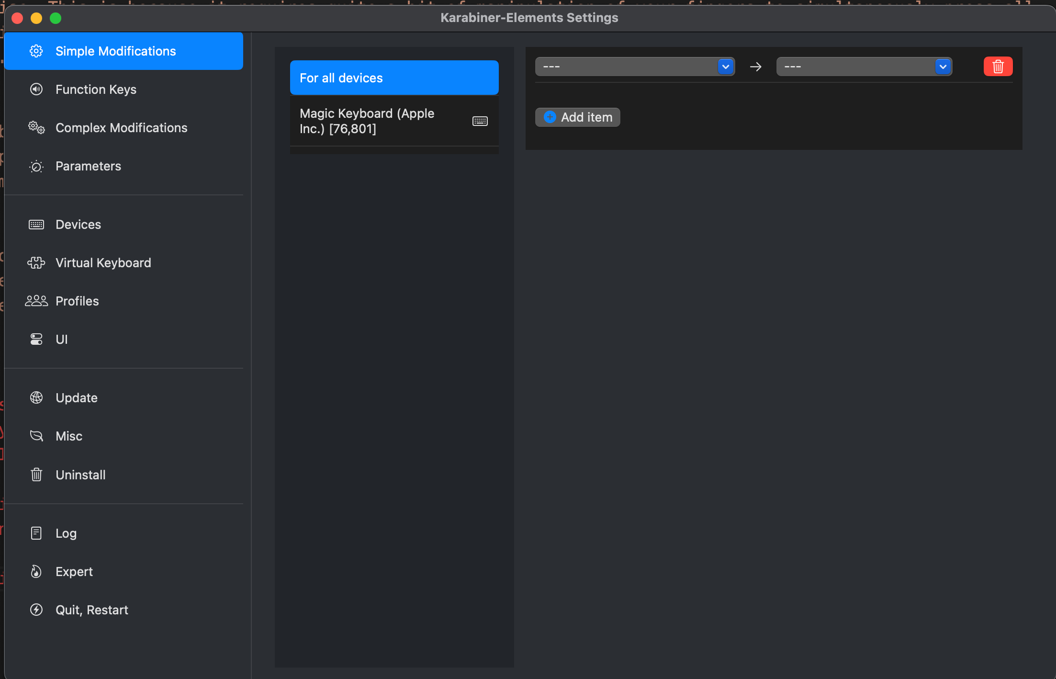Click the Simple Modifications gear icon
Viewport: 1056px width, 679px height.
[x=36, y=51]
